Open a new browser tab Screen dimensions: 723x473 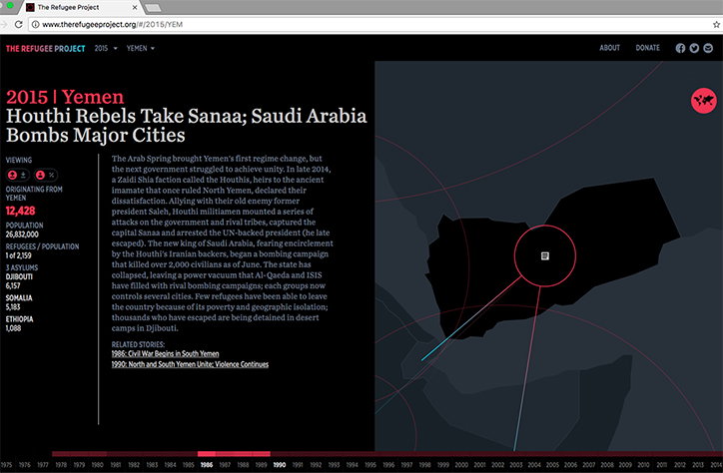(x=153, y=8)
